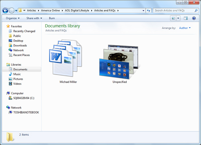
Task: Select the Network section heading with TOSHIBANOTEBOOK
Action: (x=16, y=108)
